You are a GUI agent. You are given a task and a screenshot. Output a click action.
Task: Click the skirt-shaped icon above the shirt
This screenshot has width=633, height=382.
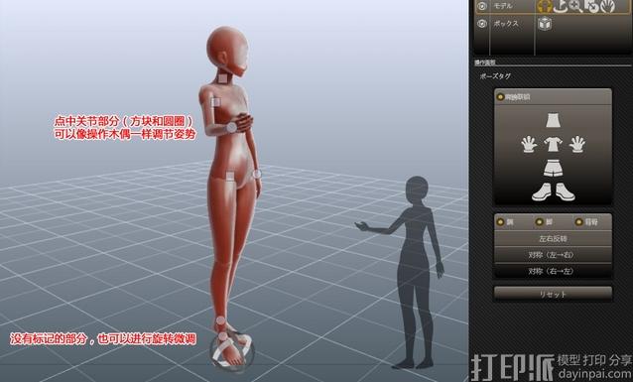[553, 120]
